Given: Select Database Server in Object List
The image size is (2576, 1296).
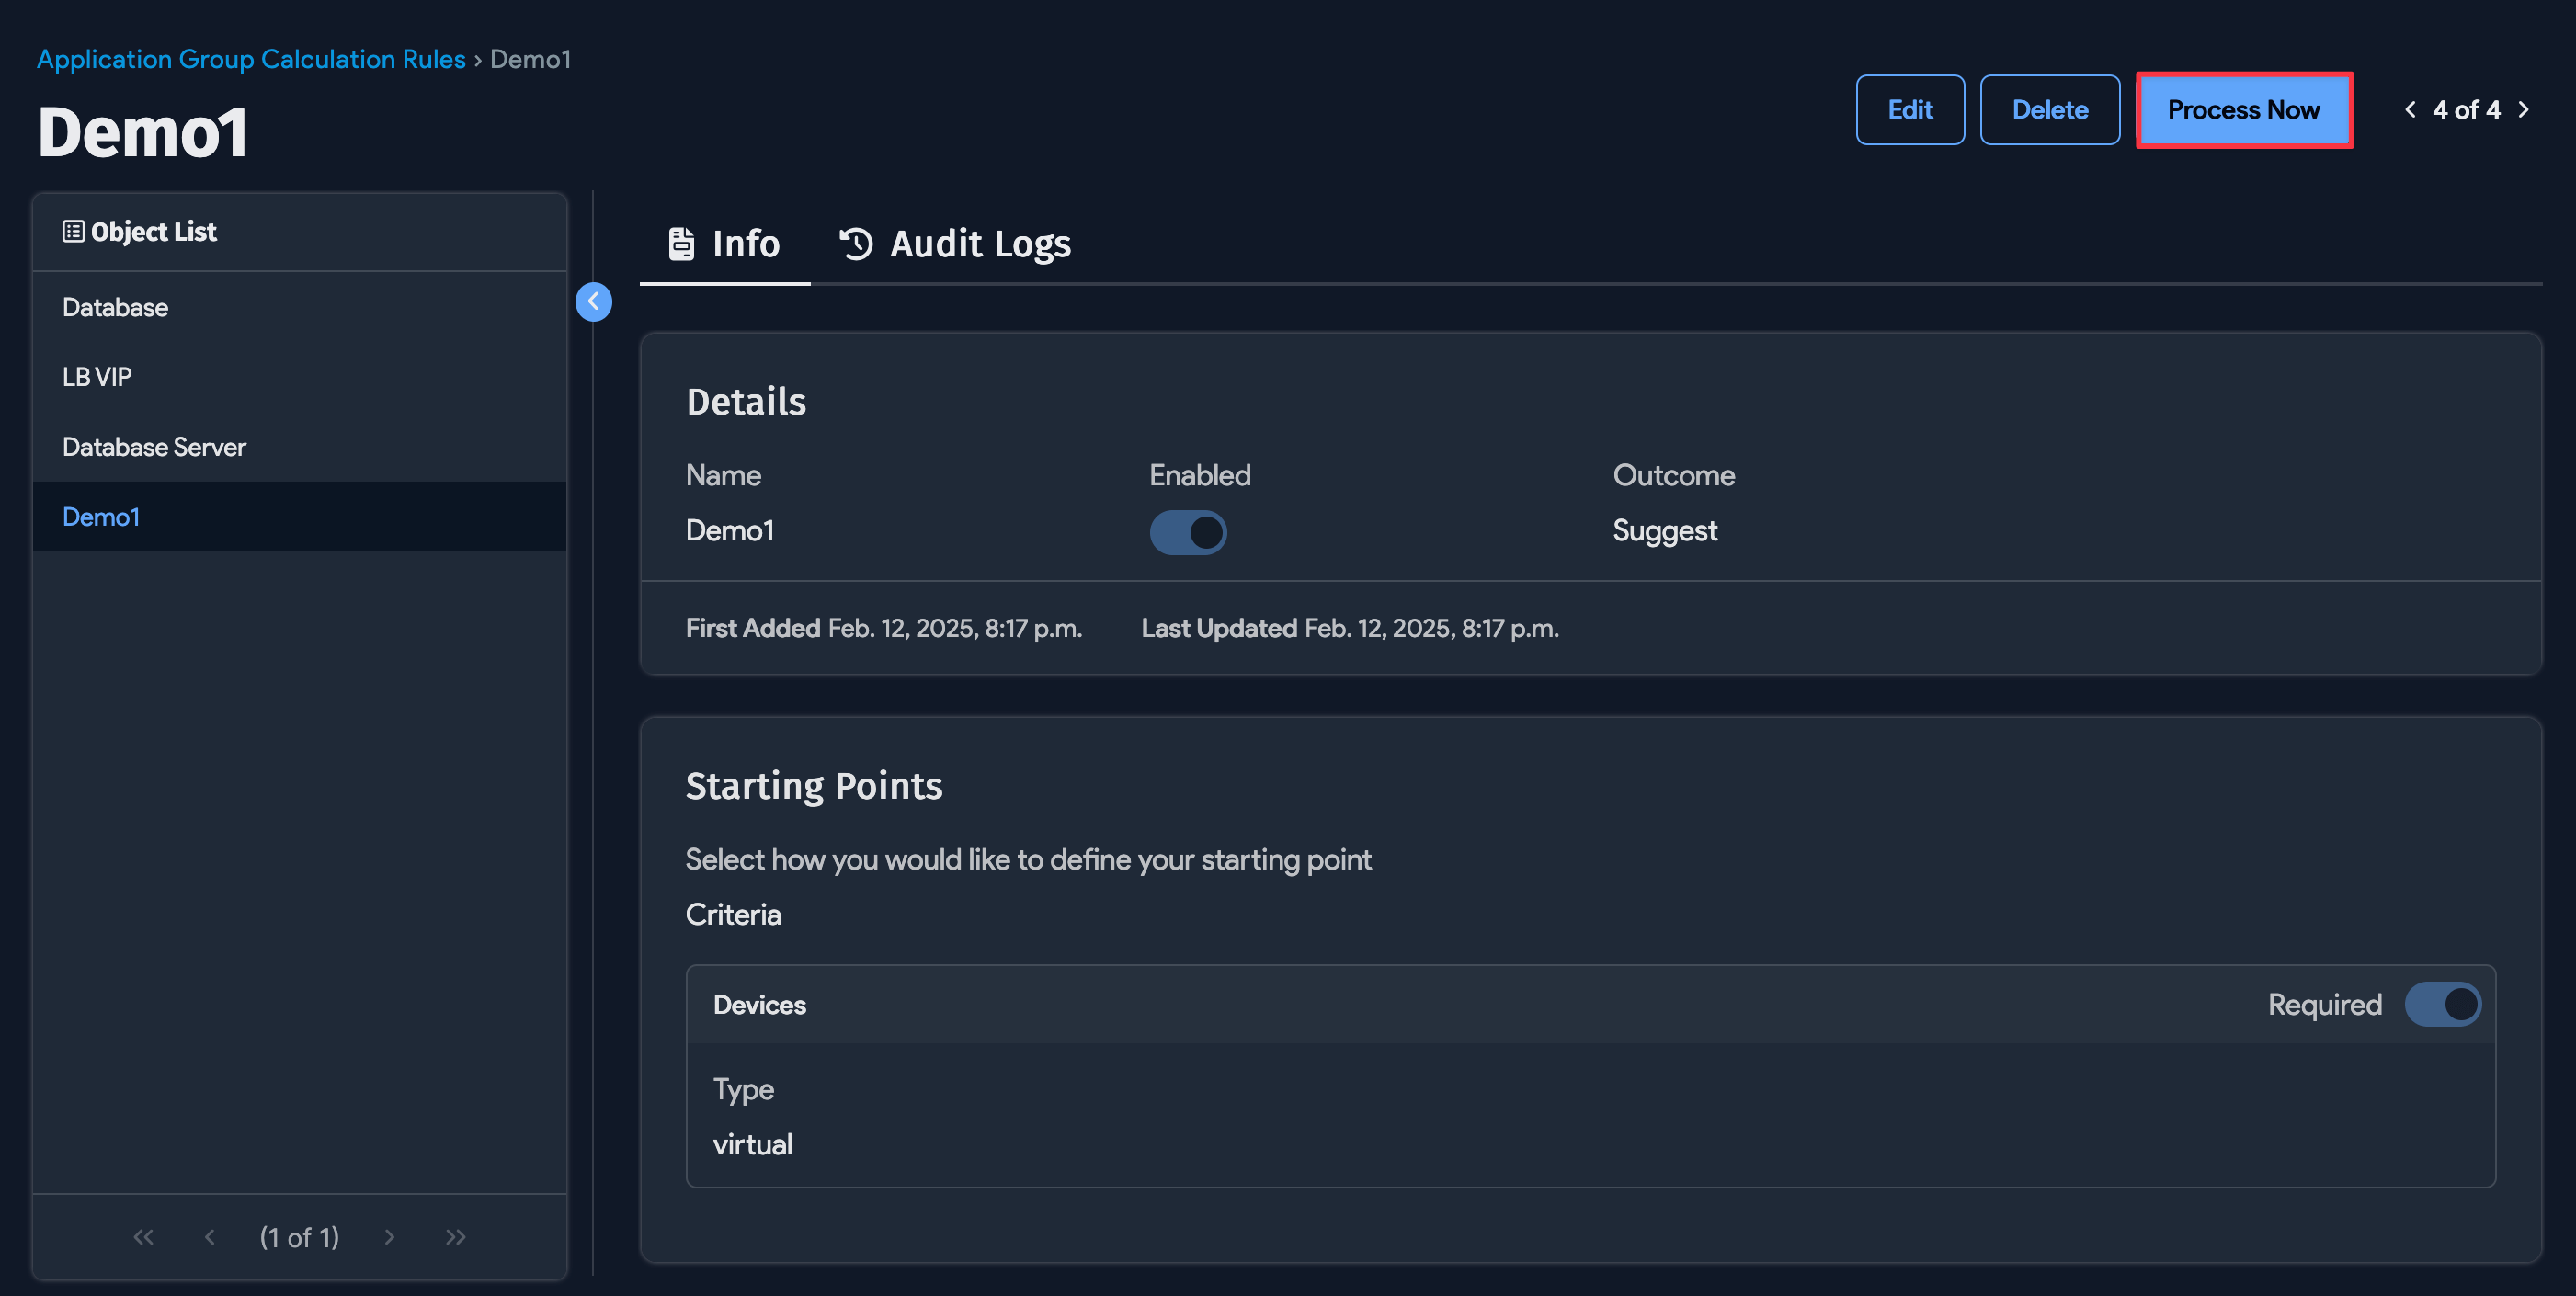Looking at the screenshot, I should [x=154, y=446].
